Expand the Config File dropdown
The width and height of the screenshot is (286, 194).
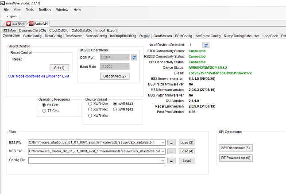pos(162,161)
